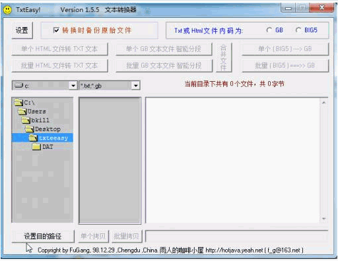The image size is (338, 261).
Task: Click the drive icon in the c: combo
Action: pyautogui.click(x=18, y=85)
